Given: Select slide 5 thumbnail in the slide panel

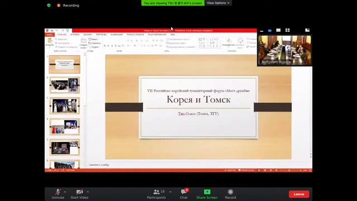Looking at the screenshot, I should click(x=65, y=147).
